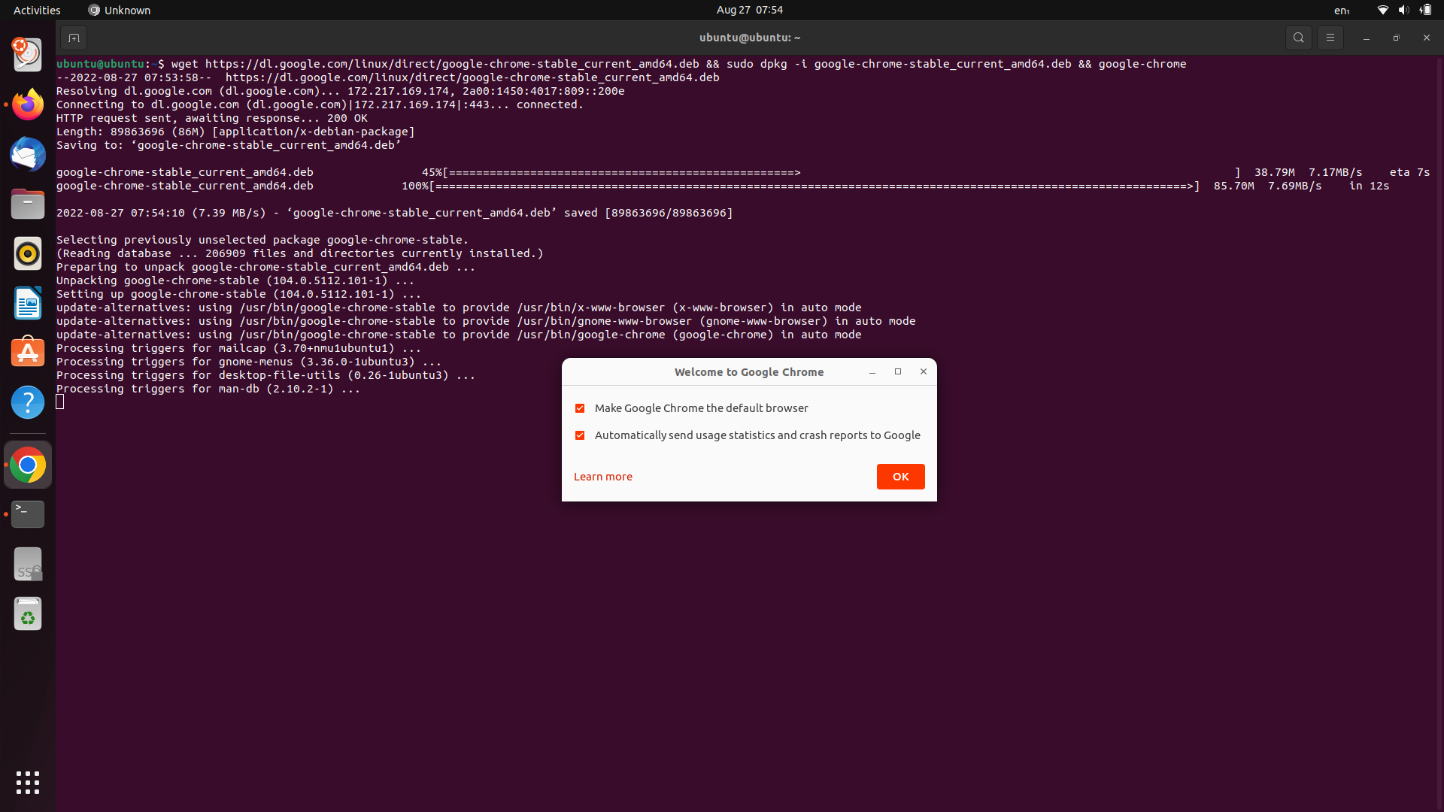Open Rhythmbox music player
The height and width of the screenshot is (812, 1444).
(28, 253)
